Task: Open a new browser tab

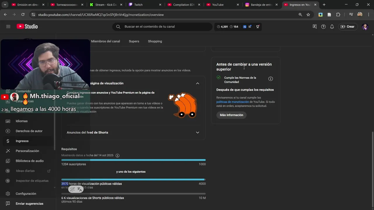Action: tap(324, 5)
